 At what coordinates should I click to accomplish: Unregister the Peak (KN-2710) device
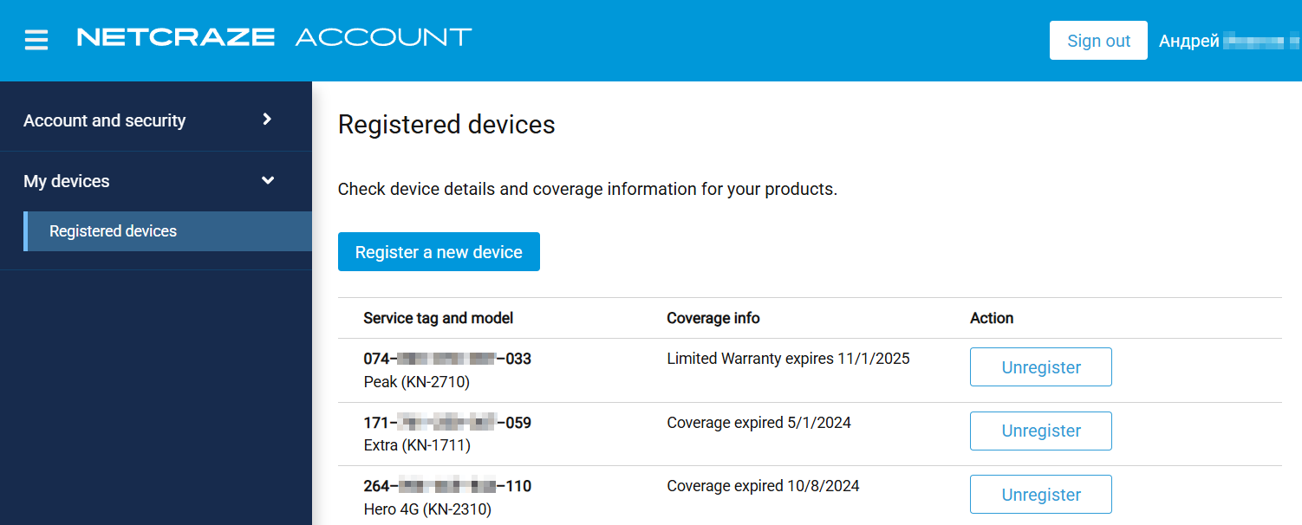coord(1040,367)
